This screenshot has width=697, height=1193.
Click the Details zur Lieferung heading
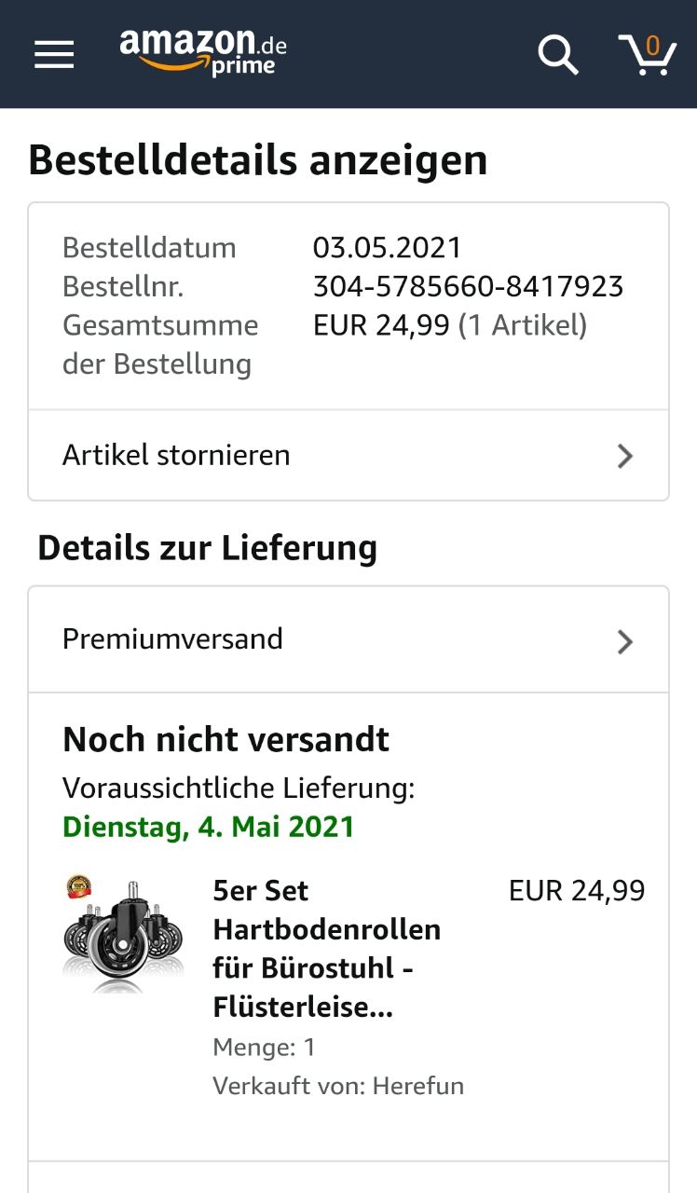[x=207, y=548]
